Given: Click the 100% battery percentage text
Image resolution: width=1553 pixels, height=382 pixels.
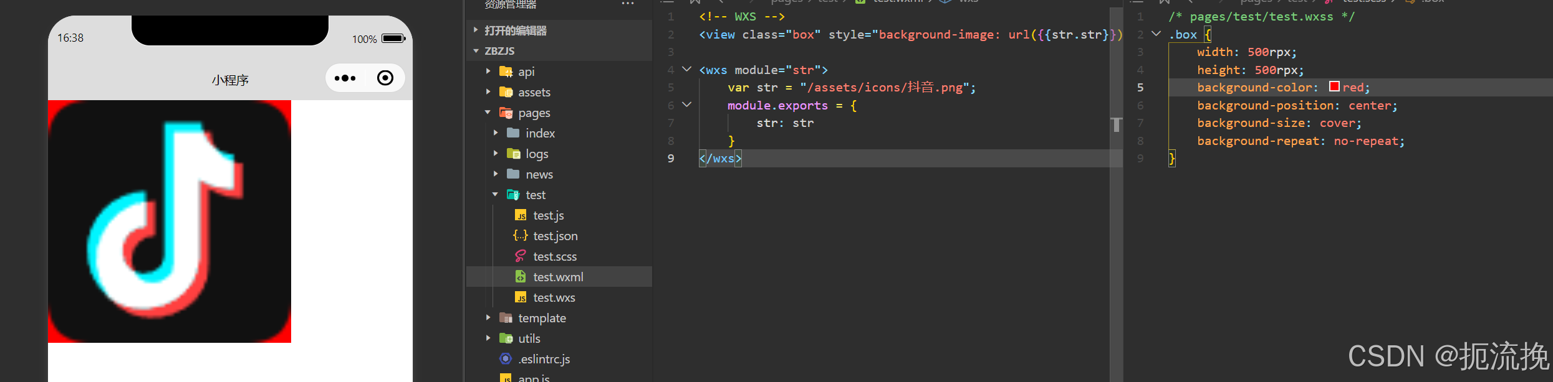Looking at the screenshot, I should (x=364, y=39).
